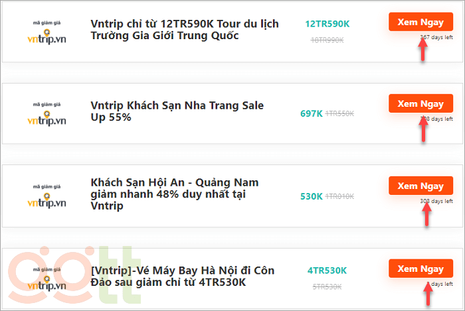Viewport: 465px width, 311px height.
Task: Click the 308 days left label
Action: (436, 201)
